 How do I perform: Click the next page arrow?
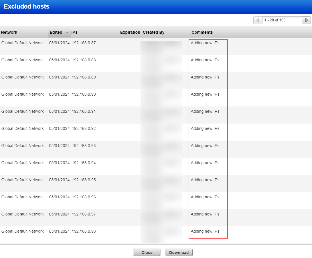point(306,20)
